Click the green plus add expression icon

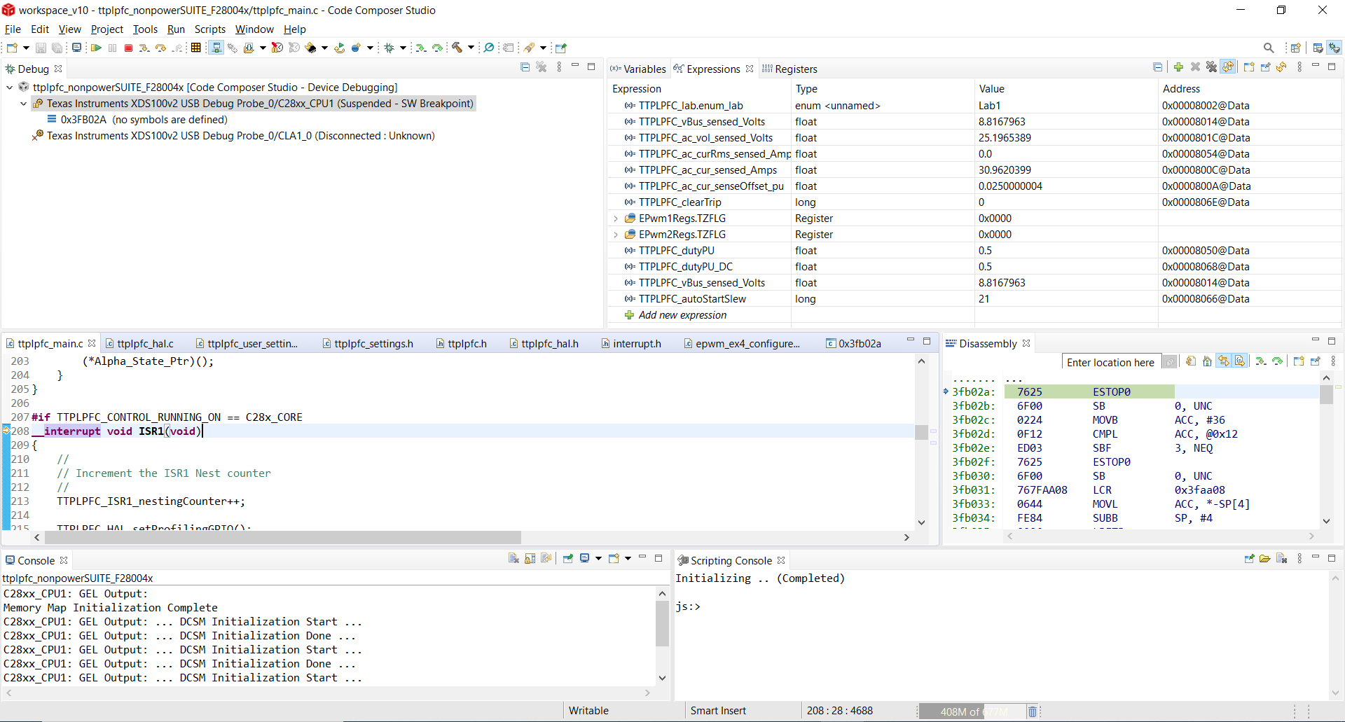click(1178, 67)
